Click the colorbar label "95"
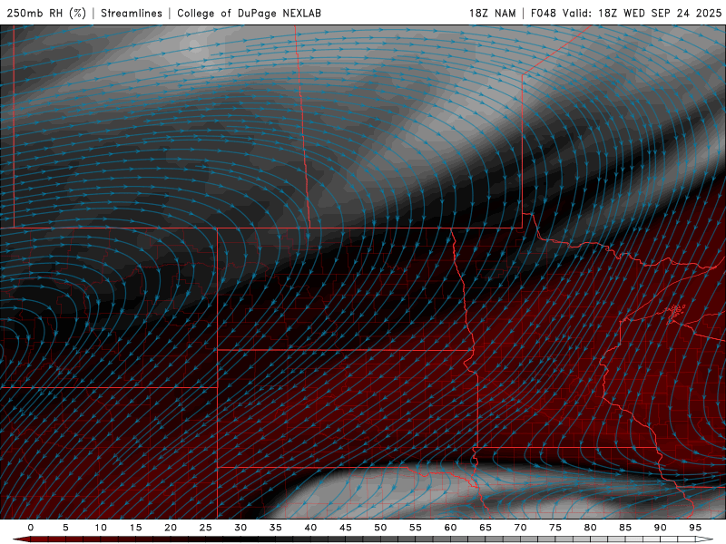726x544 pixels. [695, 528]
